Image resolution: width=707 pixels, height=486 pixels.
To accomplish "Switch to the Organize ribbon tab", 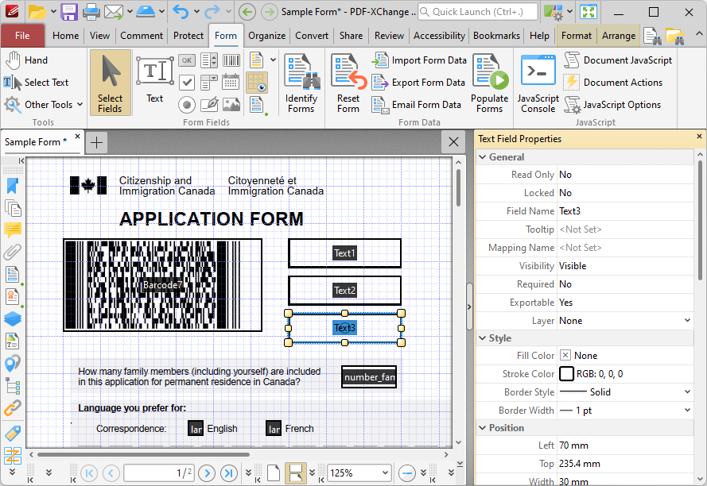I will point(266,35).
